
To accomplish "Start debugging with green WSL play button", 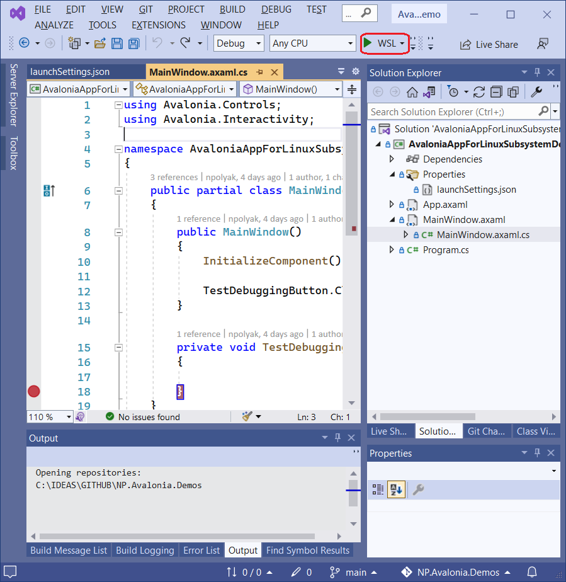I will point(380,43).
